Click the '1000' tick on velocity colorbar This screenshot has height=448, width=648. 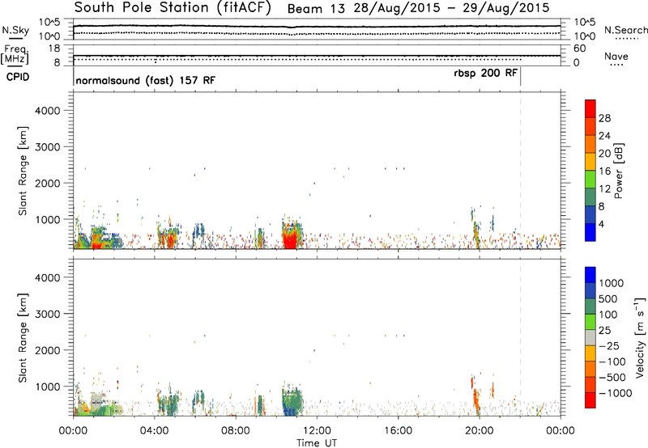coord(611,283)
